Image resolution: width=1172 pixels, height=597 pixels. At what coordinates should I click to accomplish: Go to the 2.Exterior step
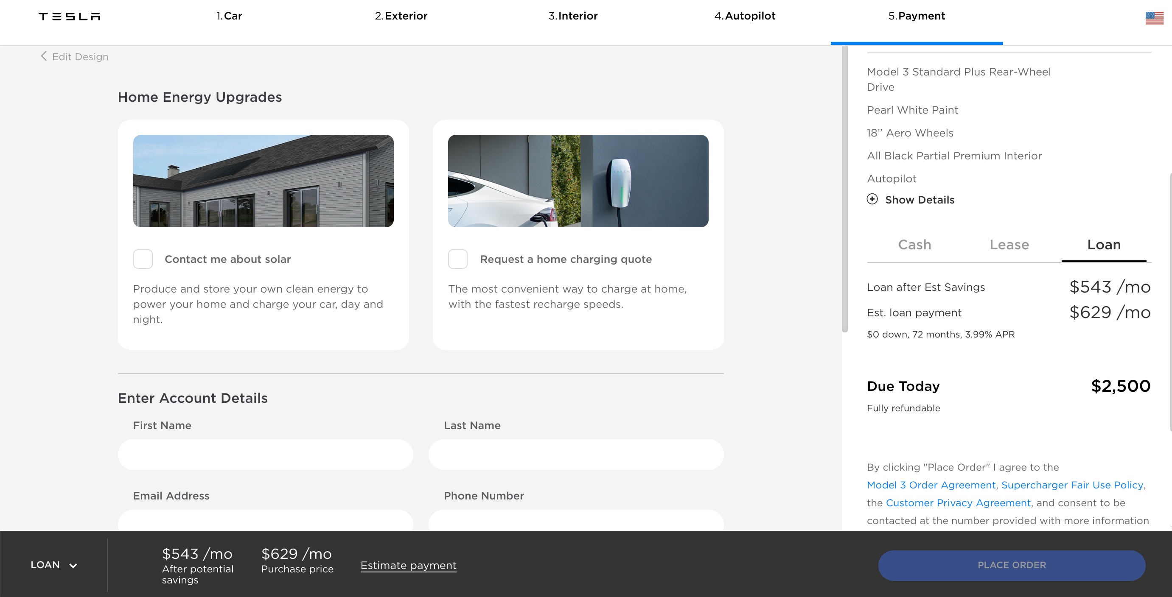(x=401, y=15)
